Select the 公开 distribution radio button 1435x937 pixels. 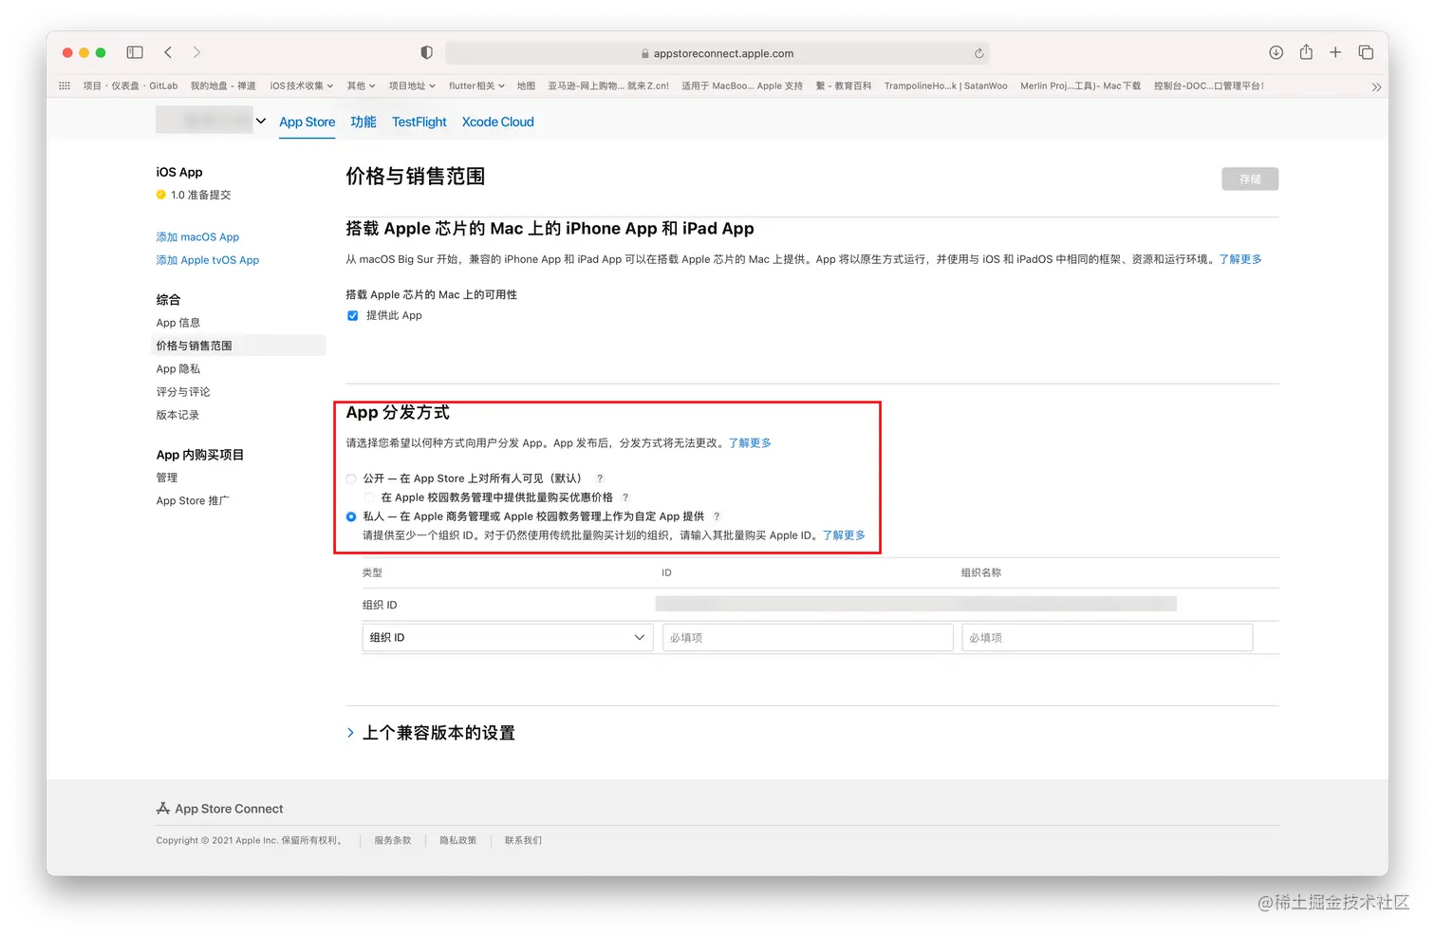(351, 478)
